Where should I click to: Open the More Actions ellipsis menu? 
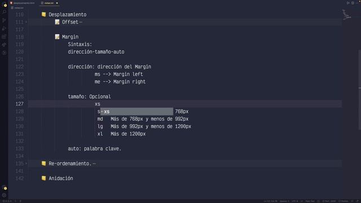358,3
